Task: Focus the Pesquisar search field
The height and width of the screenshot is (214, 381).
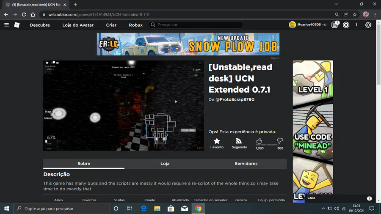Action: pyautogui.click(x=196, y=25)
